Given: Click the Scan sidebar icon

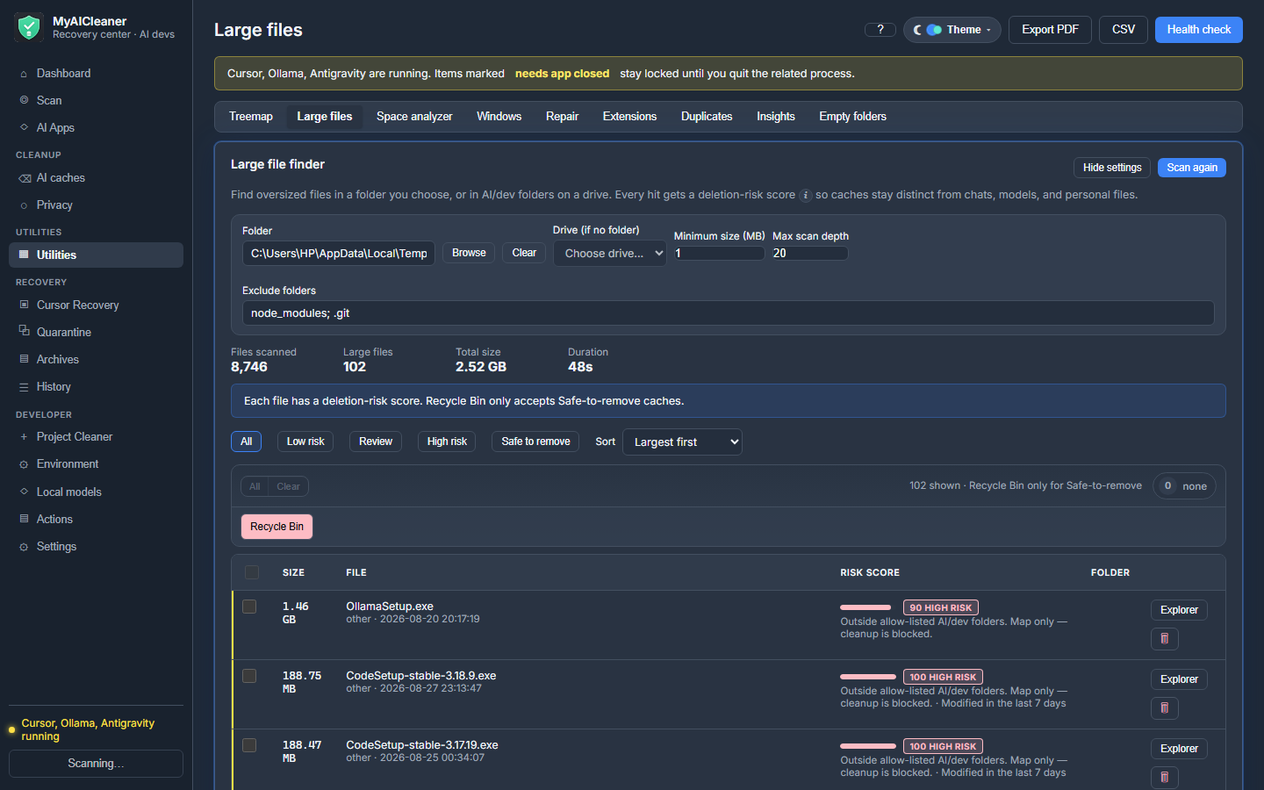Looking at the screenshot, I should coord(24,101).
